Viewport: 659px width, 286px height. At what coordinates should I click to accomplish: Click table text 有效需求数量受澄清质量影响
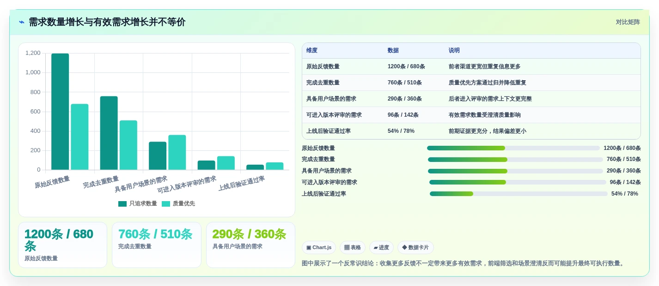(485, 115)
